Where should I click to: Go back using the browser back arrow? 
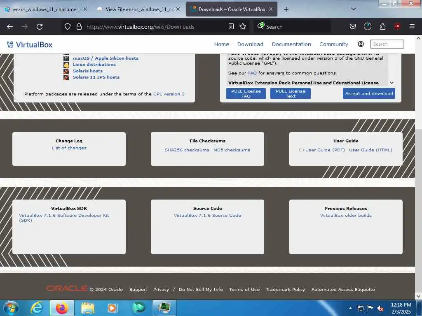click(10, 27)
